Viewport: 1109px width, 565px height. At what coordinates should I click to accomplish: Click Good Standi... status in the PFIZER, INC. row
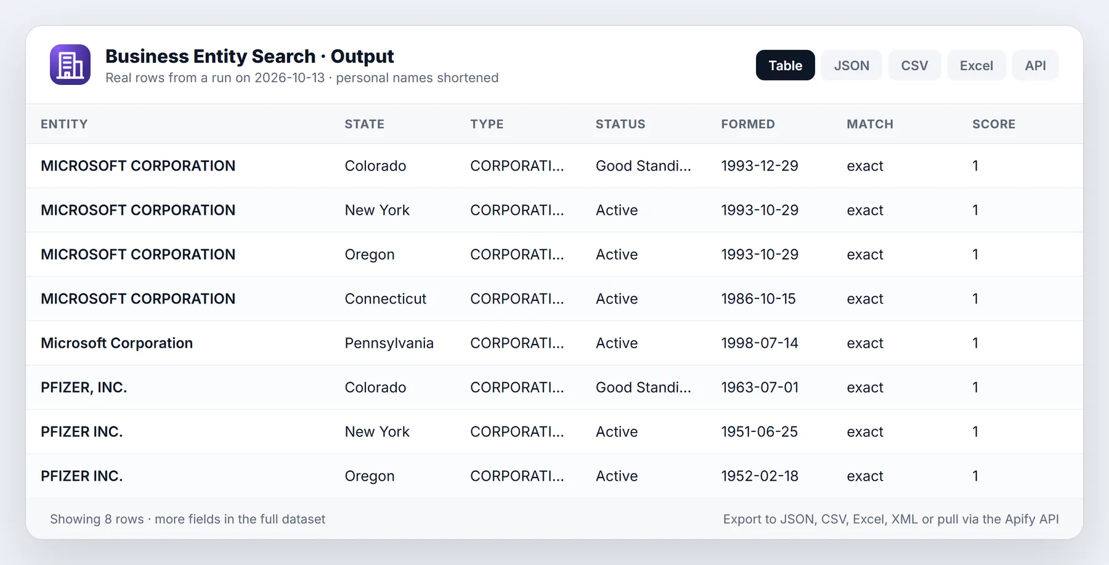click(x=643, y=387)
